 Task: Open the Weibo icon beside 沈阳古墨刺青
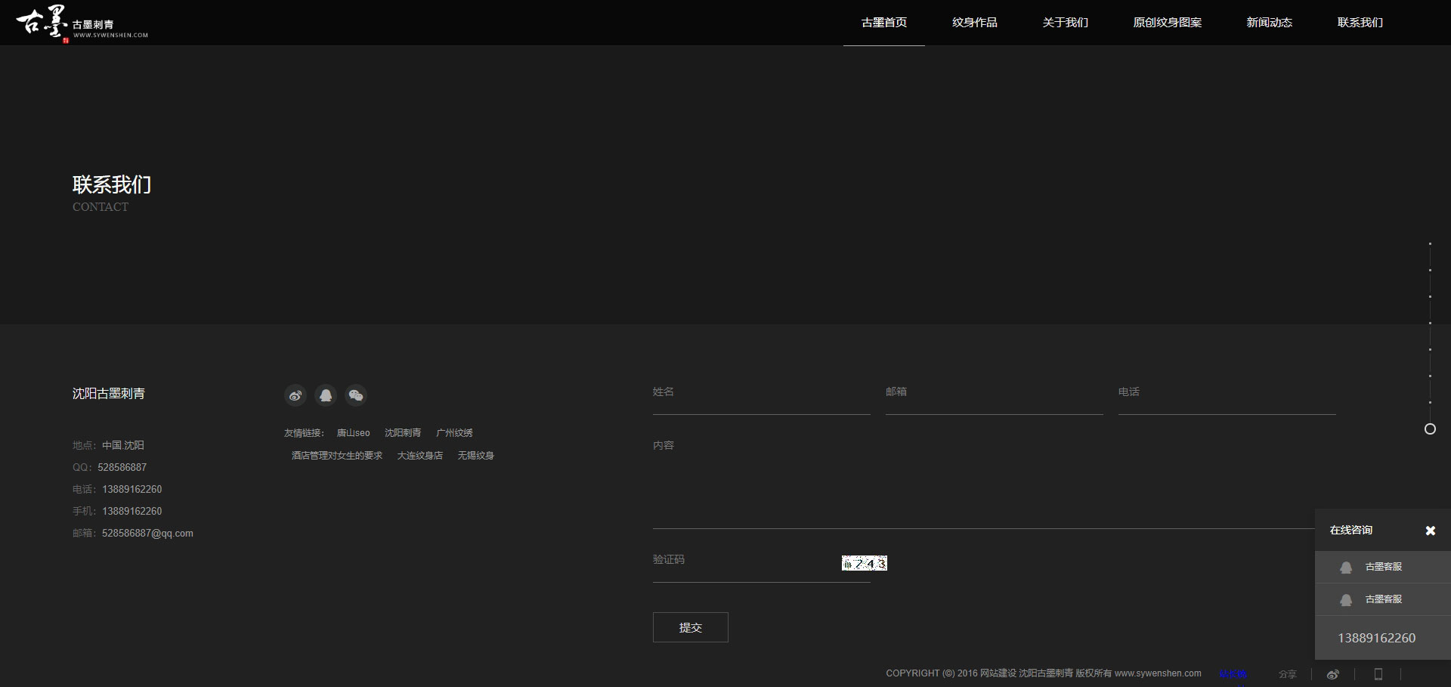pos(295,395)
